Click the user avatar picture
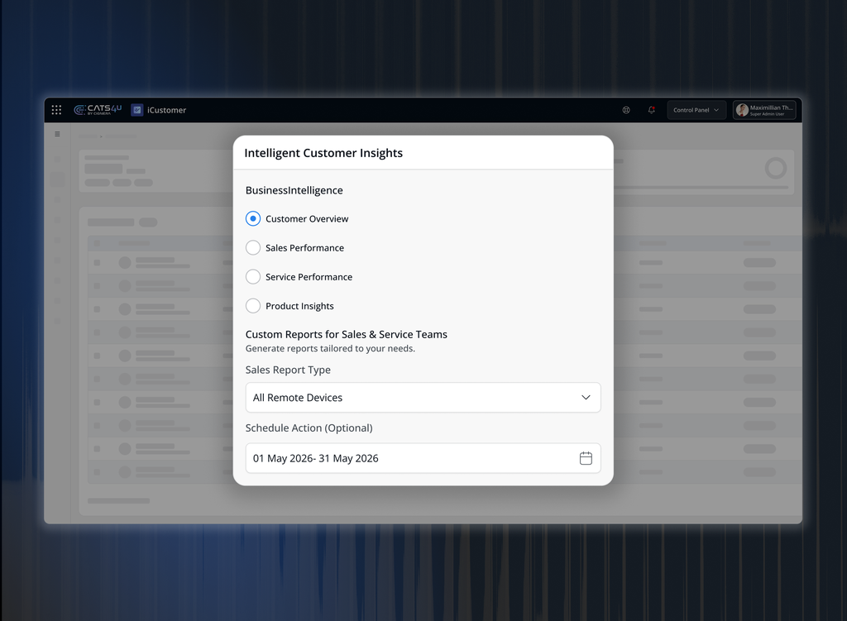The width and height of the screenshot is (847, 621). coord(742,110)
